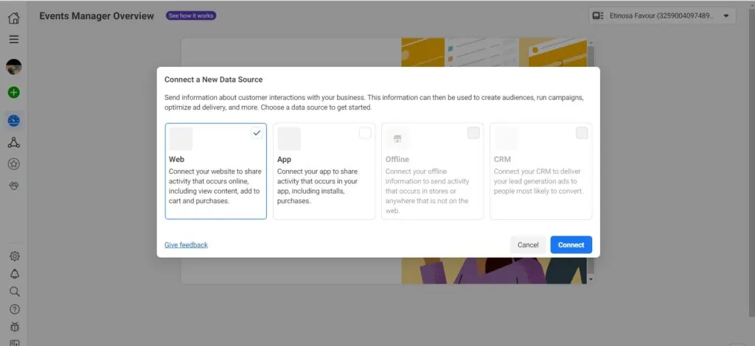Open the Home icon in sidebar

[14, 18]
